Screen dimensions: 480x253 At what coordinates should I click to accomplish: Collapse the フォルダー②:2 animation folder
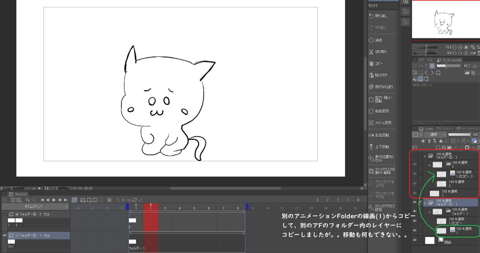pyautogui.click(x=425, y=156)
